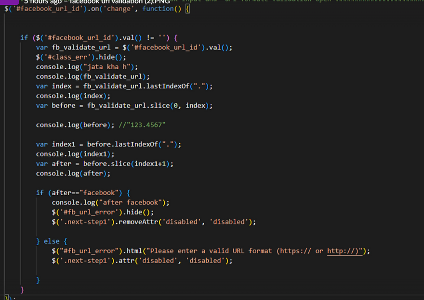
Task: Click the console.log(after) statement
Action: [69, 173]
